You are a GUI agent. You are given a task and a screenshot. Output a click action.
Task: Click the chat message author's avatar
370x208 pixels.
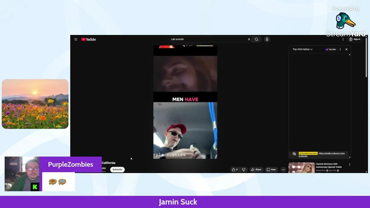[295, 154]
